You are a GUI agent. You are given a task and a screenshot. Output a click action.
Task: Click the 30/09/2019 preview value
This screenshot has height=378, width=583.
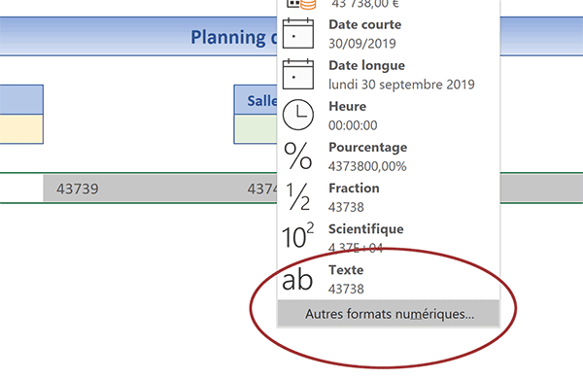tap(362, 44)
